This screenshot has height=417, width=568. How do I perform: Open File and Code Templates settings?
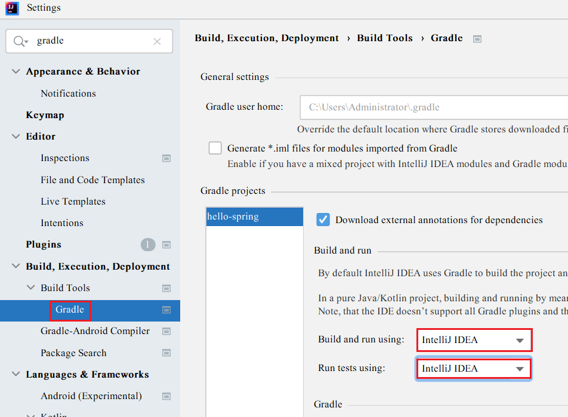[92, 180]
